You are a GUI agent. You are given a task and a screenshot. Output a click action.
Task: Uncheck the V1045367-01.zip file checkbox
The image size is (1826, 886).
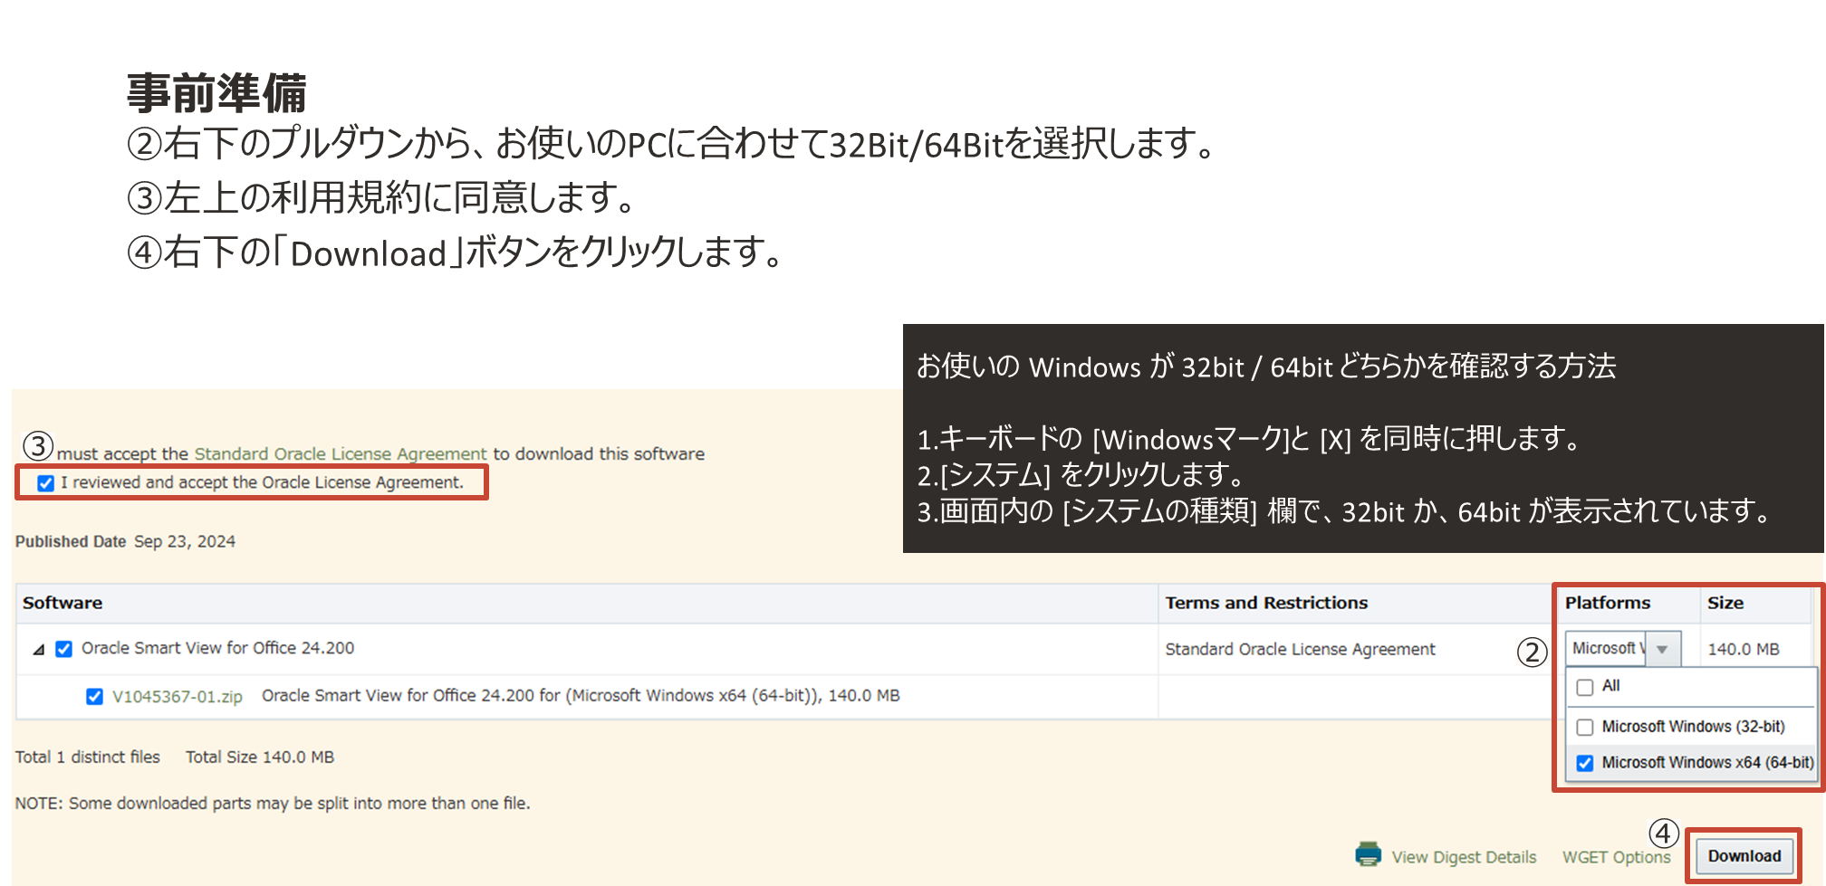tap(94, 696)
